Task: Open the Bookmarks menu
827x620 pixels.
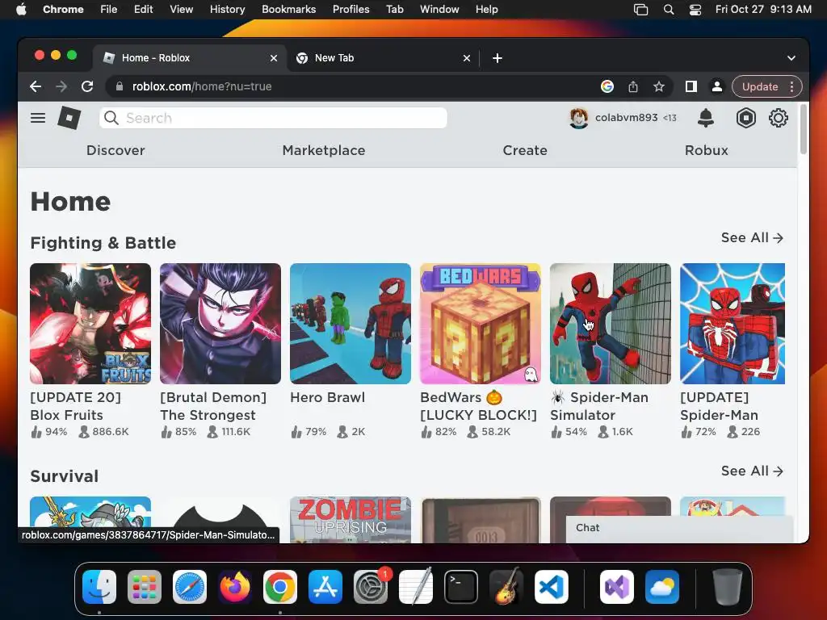Action: point(288,10)
